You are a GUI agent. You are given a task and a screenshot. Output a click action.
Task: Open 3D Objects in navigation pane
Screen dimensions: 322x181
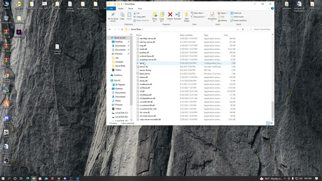[x=120, y=85]
